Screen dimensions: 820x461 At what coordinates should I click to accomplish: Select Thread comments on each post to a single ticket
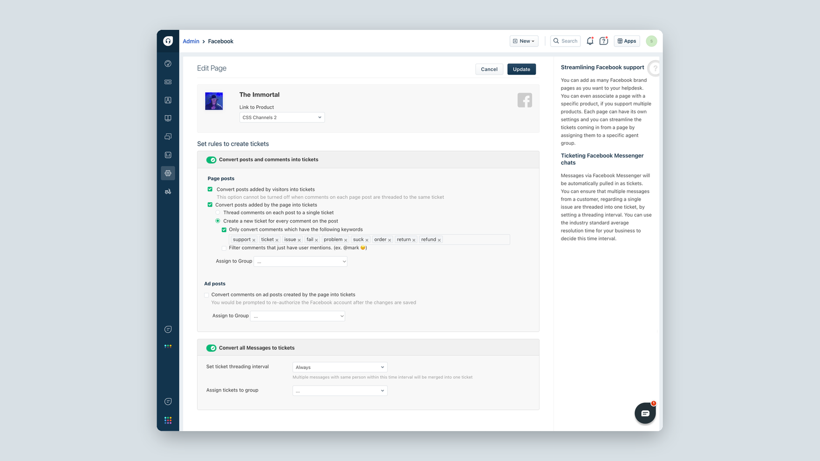pyautogui.click(x=218, y=212)
